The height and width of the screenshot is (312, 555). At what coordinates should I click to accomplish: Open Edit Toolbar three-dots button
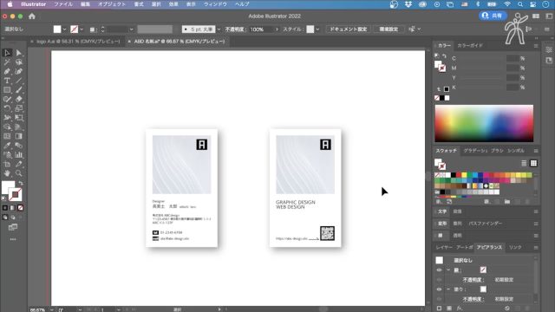point(13,239)
